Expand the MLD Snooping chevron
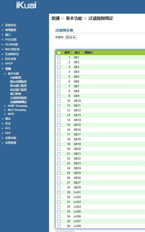The height and width of the screenshot is (232, 145). (x=5, y=110)
